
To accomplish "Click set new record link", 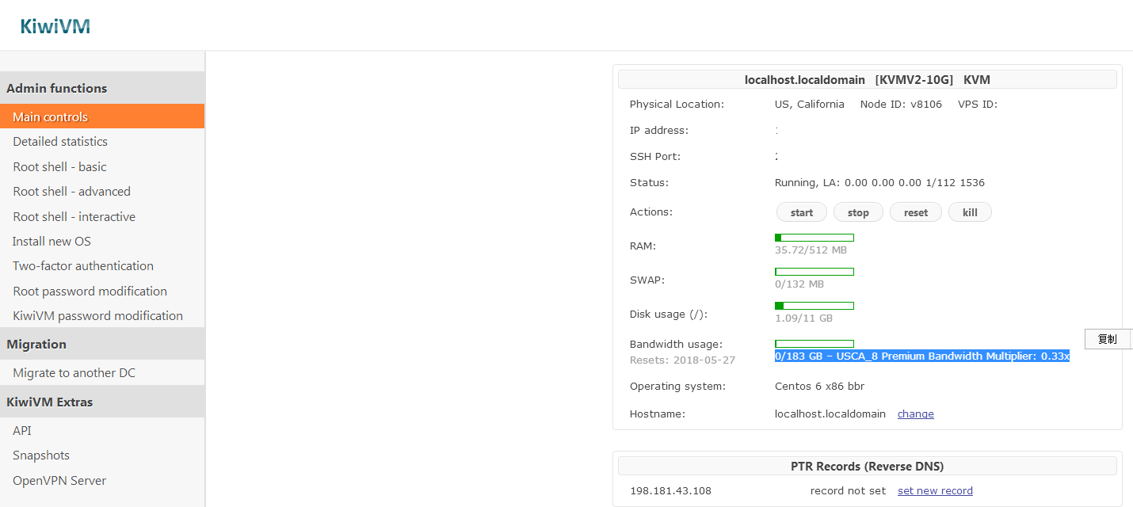I will pyautogui.click(x=935, y=490).
